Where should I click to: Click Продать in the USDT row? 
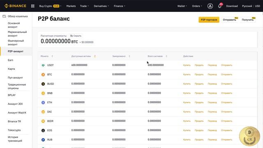pyautogui.click(x=199, y=65)
